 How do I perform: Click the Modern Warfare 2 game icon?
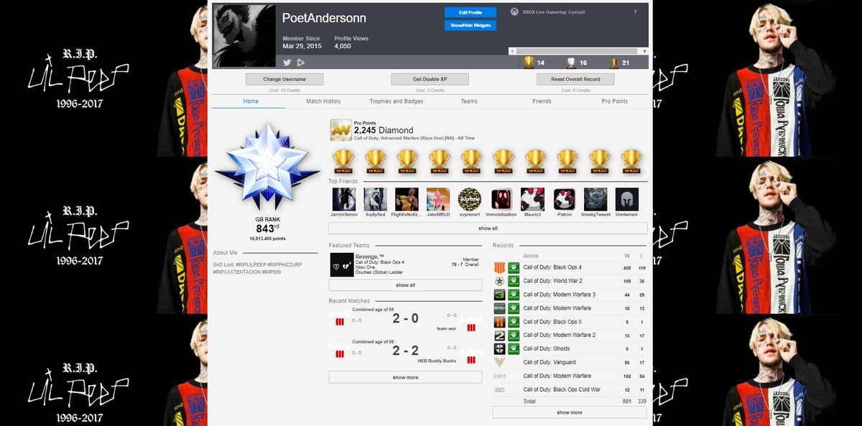500,335
